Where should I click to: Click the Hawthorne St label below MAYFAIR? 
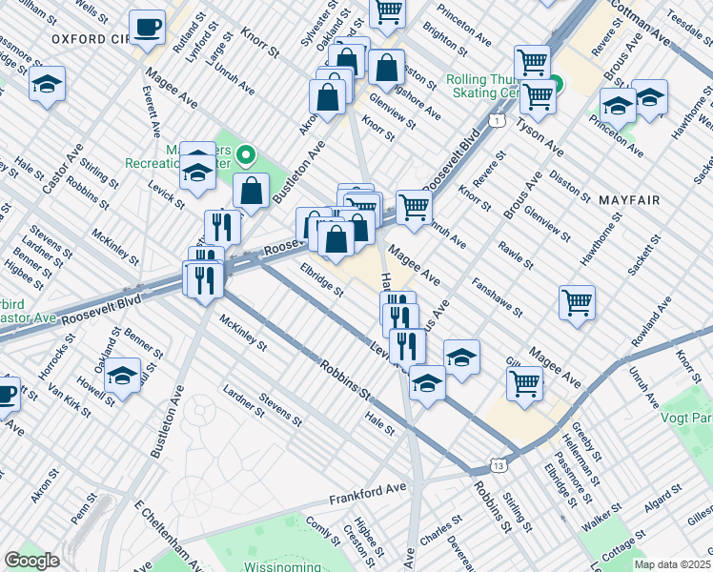tap(601, 238)
